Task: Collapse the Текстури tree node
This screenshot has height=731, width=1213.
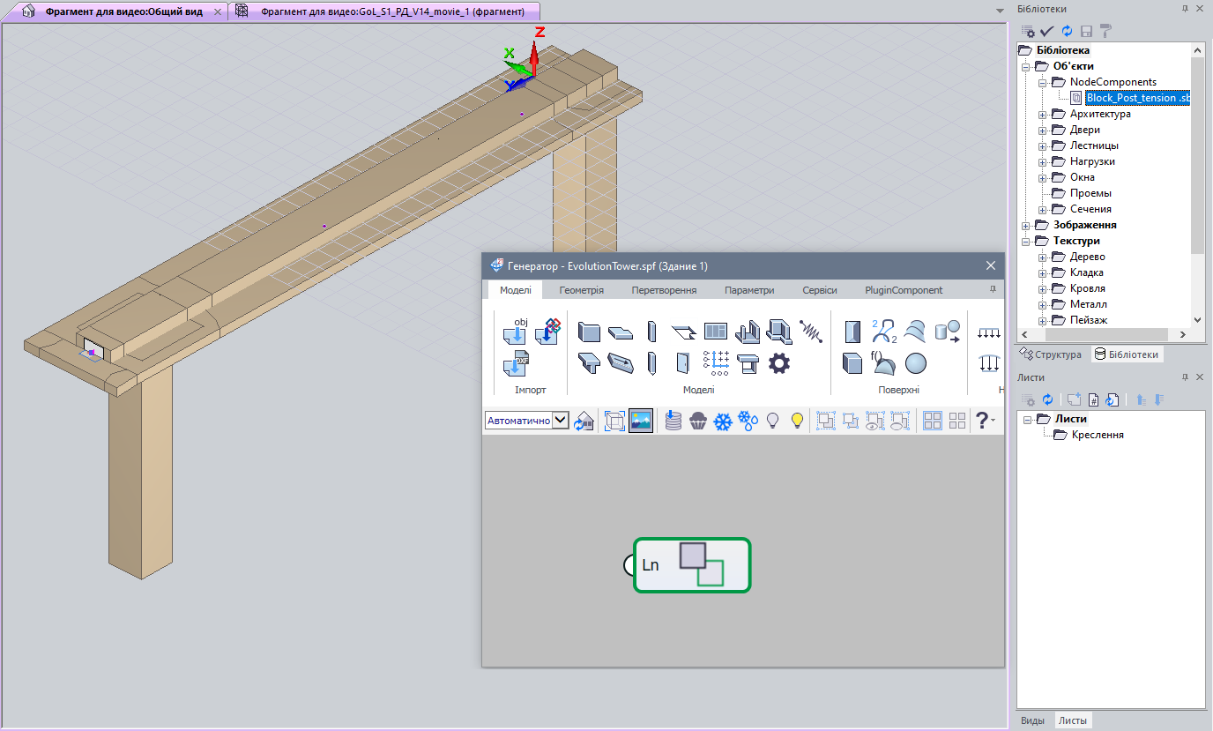Action: click(x=1026, y=241)
